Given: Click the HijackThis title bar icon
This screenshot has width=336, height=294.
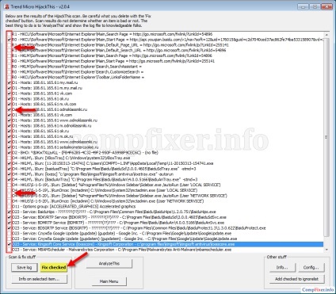Looking at the screenshot, I should coord(6,6).
